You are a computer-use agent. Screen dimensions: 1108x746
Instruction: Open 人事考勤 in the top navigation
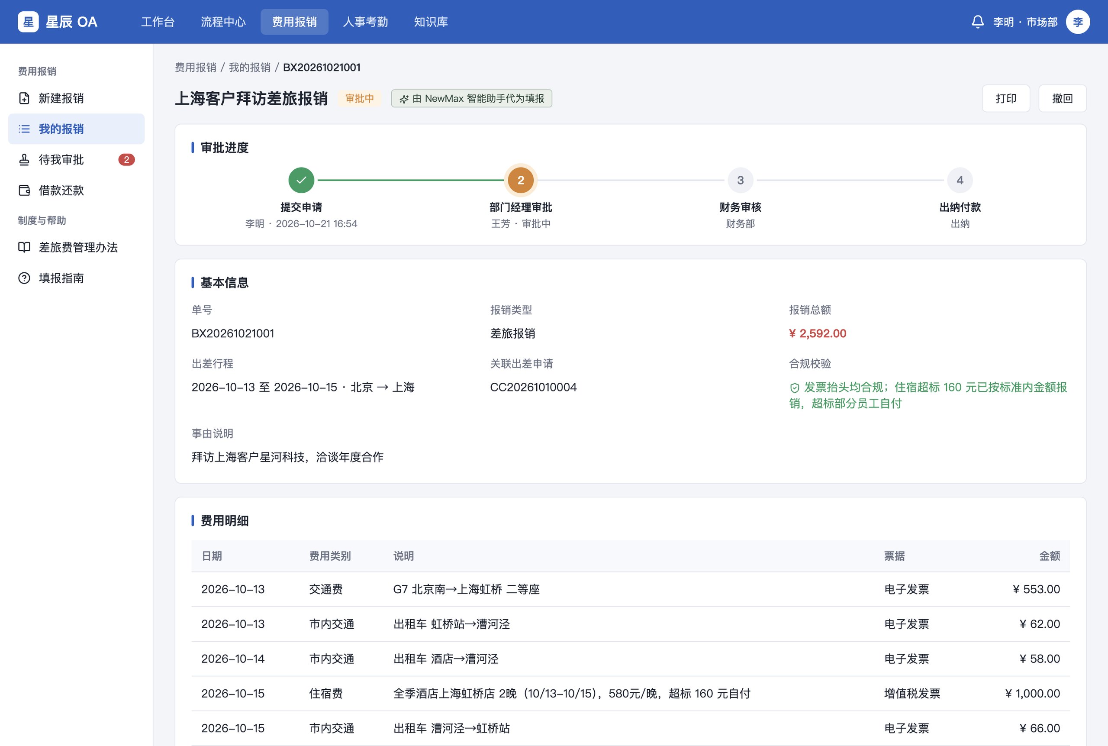(x=365, y=22)
